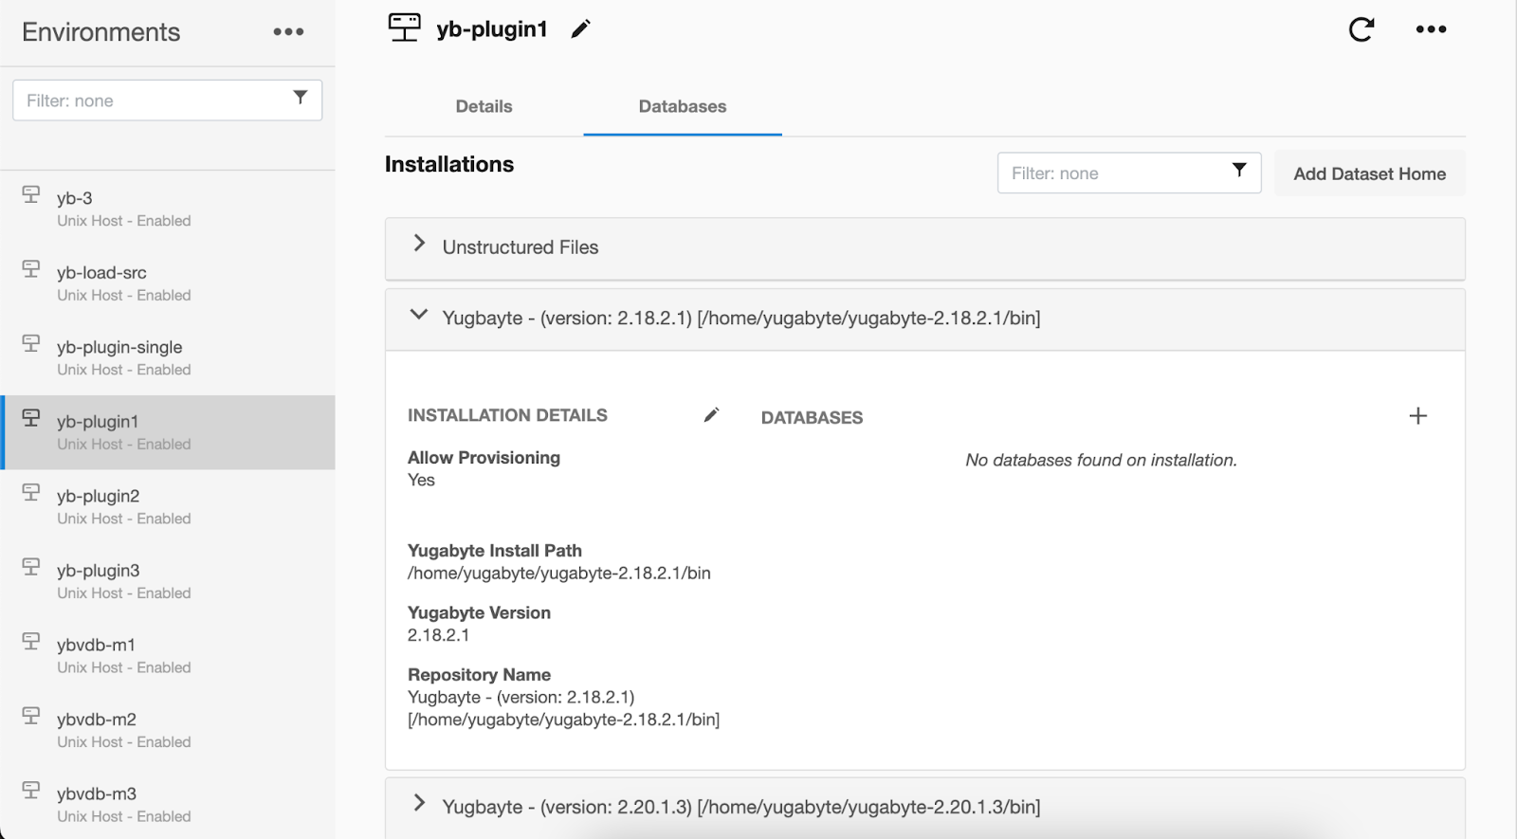1517x839 pixels.
Task: Switch to the Details tab
Action: [x=484, y=107]
